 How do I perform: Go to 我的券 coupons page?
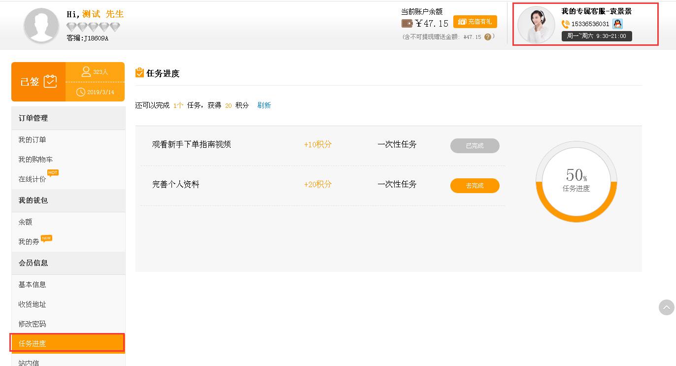pos(29,242)
